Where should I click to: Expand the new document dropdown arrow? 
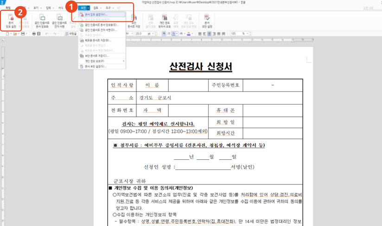pyautogui.click(x=11, y=33)
